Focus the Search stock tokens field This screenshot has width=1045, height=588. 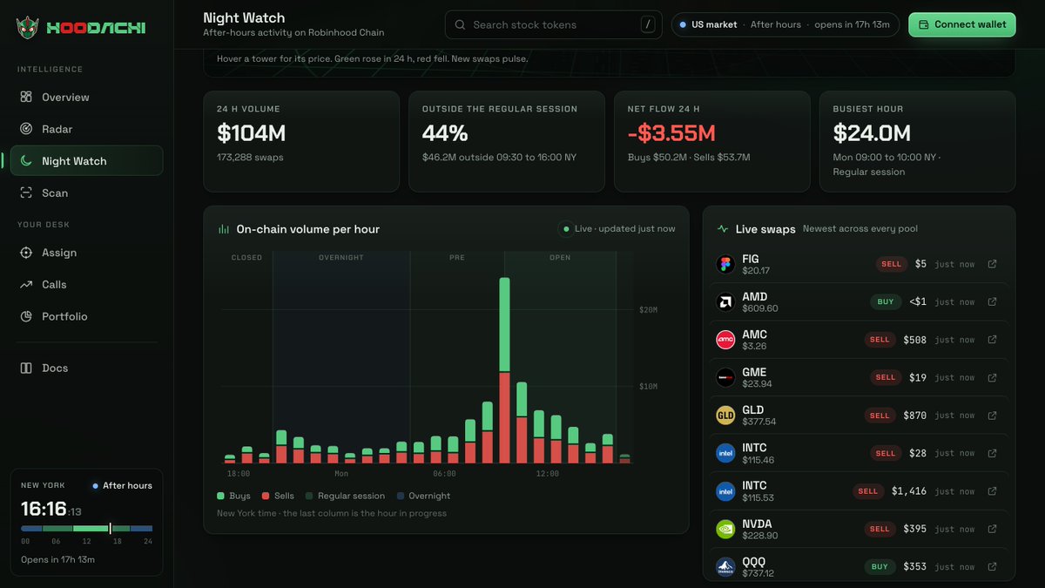(554, 24)
